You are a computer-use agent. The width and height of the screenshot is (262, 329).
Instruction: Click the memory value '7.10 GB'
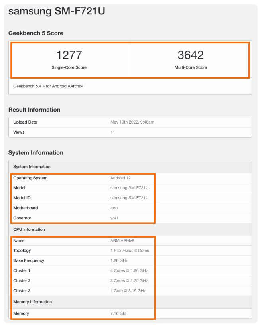[118, 313]
